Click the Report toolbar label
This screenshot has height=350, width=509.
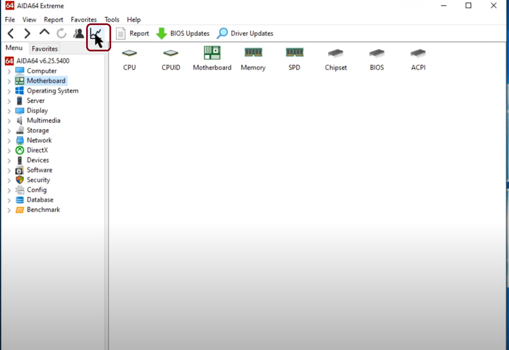click(139, 33)
